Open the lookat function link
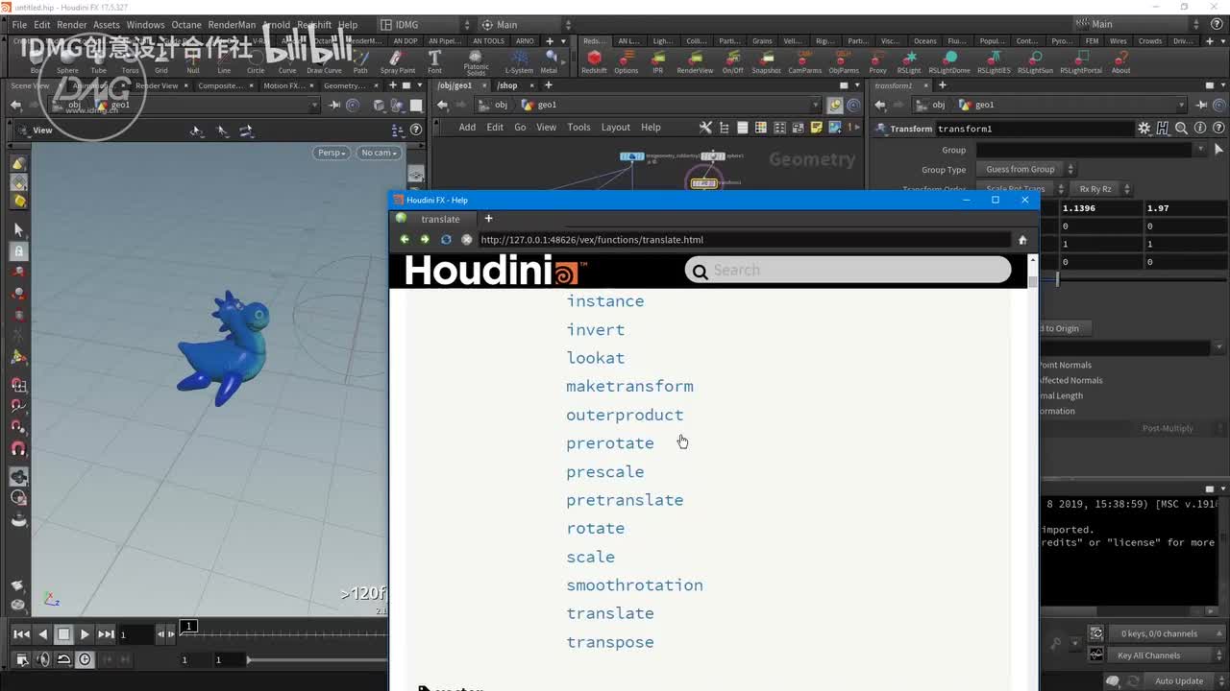This screenshot has width=1230, height=691. [596, 358]
